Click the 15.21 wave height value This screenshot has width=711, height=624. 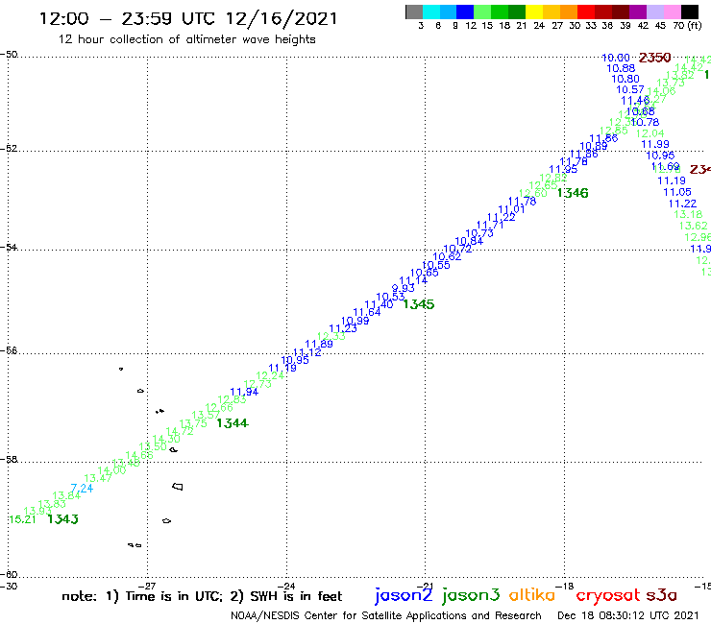pyautogui.click(x=22, y=519)
